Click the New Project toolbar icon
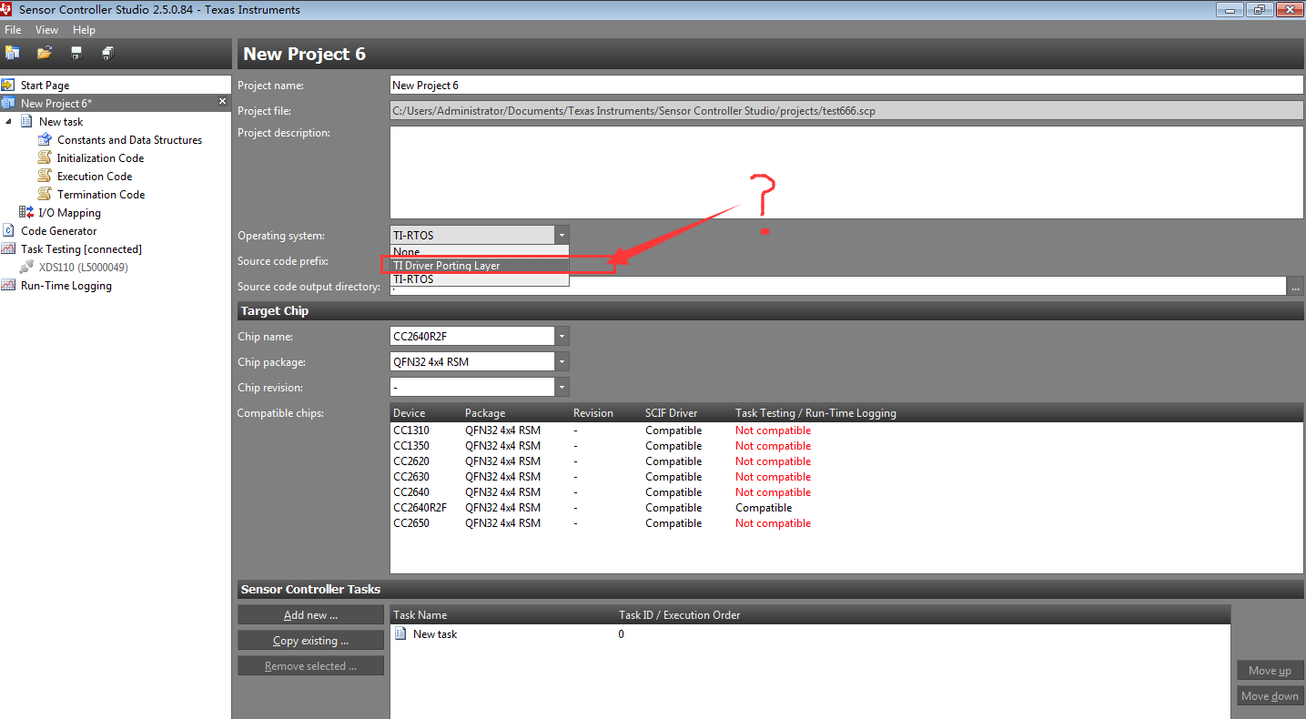Screen dimensions: 1306x719 (12, 53)
